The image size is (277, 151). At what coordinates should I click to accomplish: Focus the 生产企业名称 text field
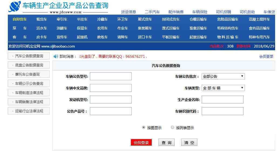click(222, 100)
